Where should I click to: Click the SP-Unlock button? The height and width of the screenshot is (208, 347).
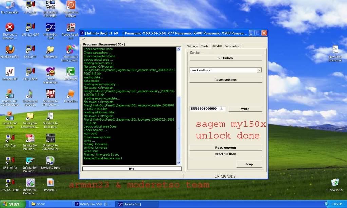[226, 58]
